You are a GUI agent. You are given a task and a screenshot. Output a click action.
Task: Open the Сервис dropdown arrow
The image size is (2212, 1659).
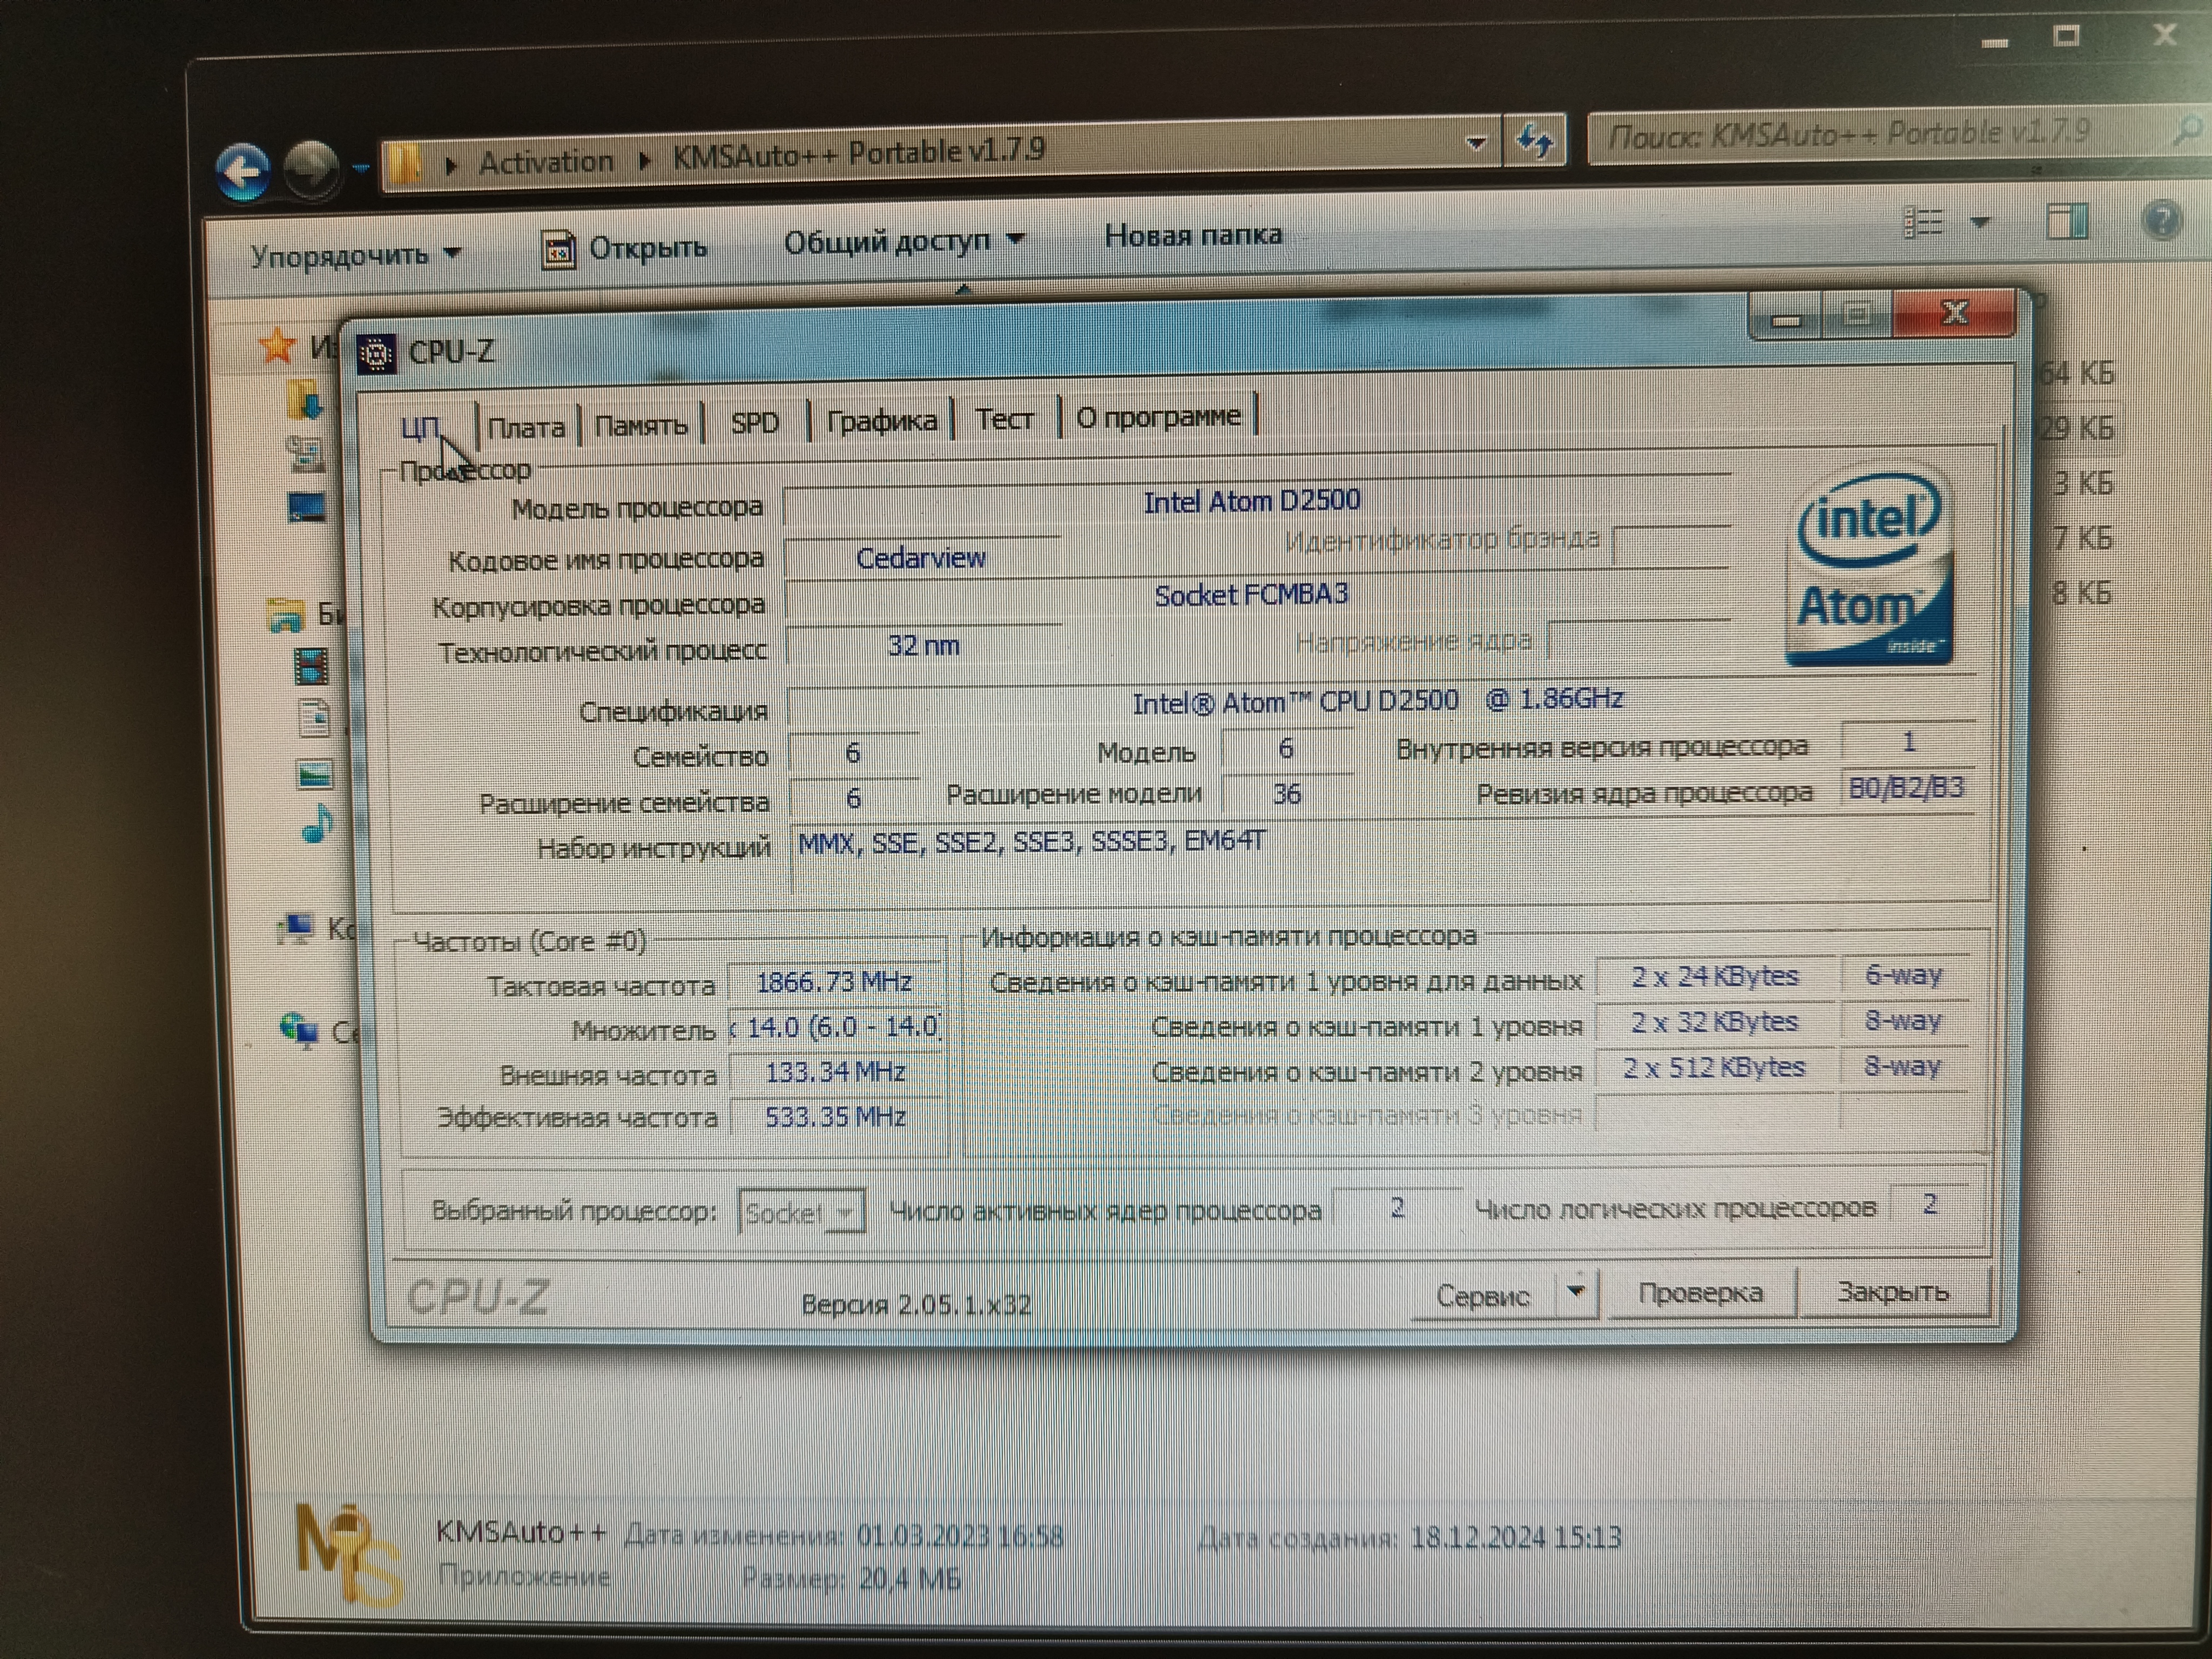click(1576, 1293)
